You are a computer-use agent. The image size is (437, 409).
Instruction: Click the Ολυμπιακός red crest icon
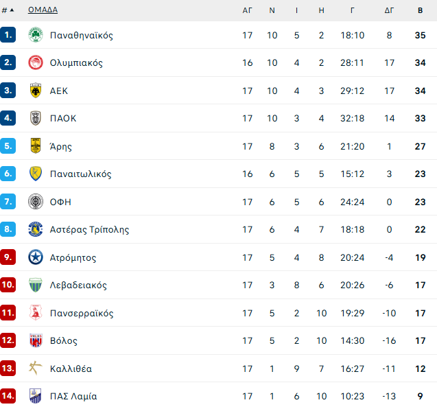tap(36, 62)
